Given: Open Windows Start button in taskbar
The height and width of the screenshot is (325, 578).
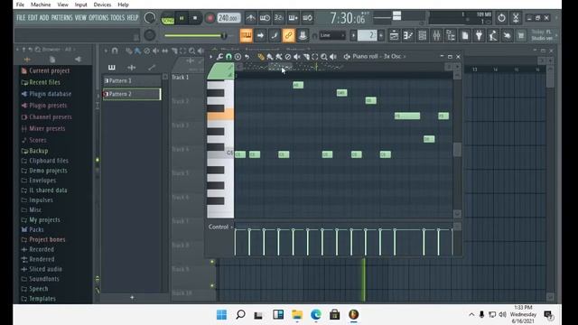Looking at the screenshot, I should point(221,315).
